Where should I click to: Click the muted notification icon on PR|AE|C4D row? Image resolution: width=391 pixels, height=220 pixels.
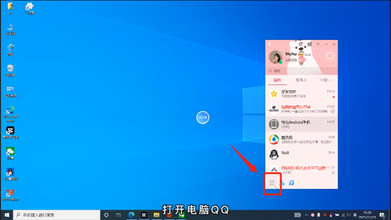[x=333, y=173]
